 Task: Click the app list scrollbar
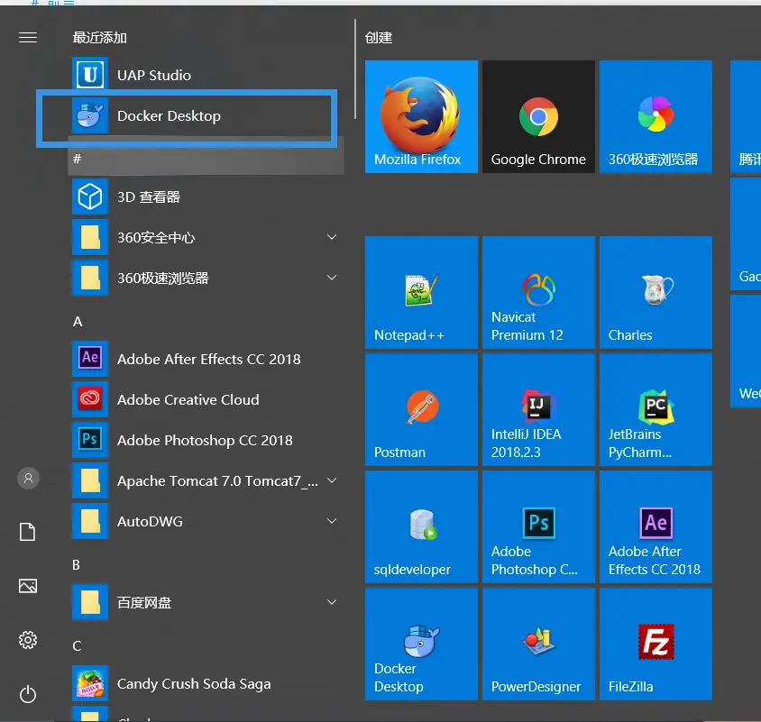(355, 69)
